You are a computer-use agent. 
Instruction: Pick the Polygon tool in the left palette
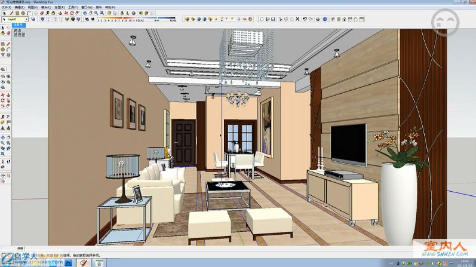tap(3, 54)
